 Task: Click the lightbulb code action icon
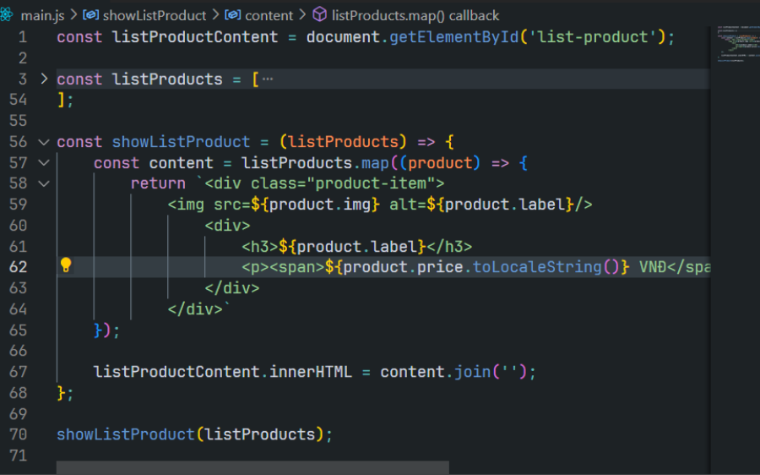[x=65, y=265]
